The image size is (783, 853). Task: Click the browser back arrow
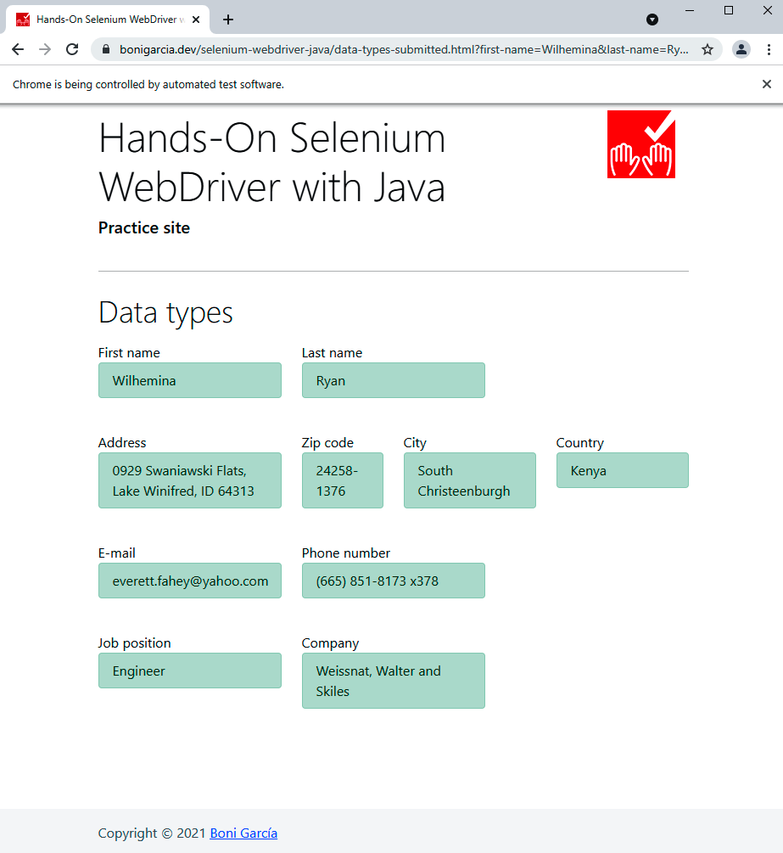[x=18, y=49]
